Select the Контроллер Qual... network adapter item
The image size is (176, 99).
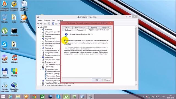54,71
